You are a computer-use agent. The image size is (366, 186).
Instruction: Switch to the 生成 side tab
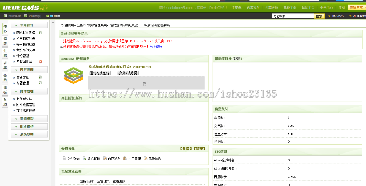5,53
